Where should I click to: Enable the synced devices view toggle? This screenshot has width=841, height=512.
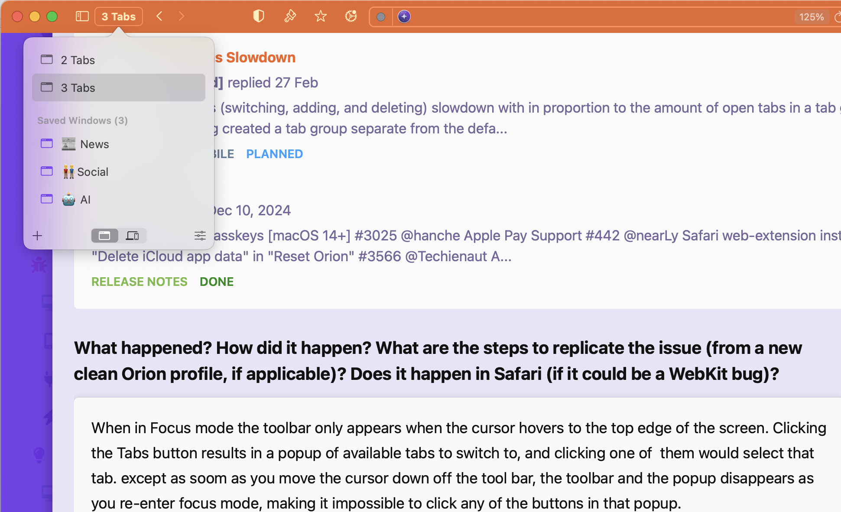[x=133, y=236]
